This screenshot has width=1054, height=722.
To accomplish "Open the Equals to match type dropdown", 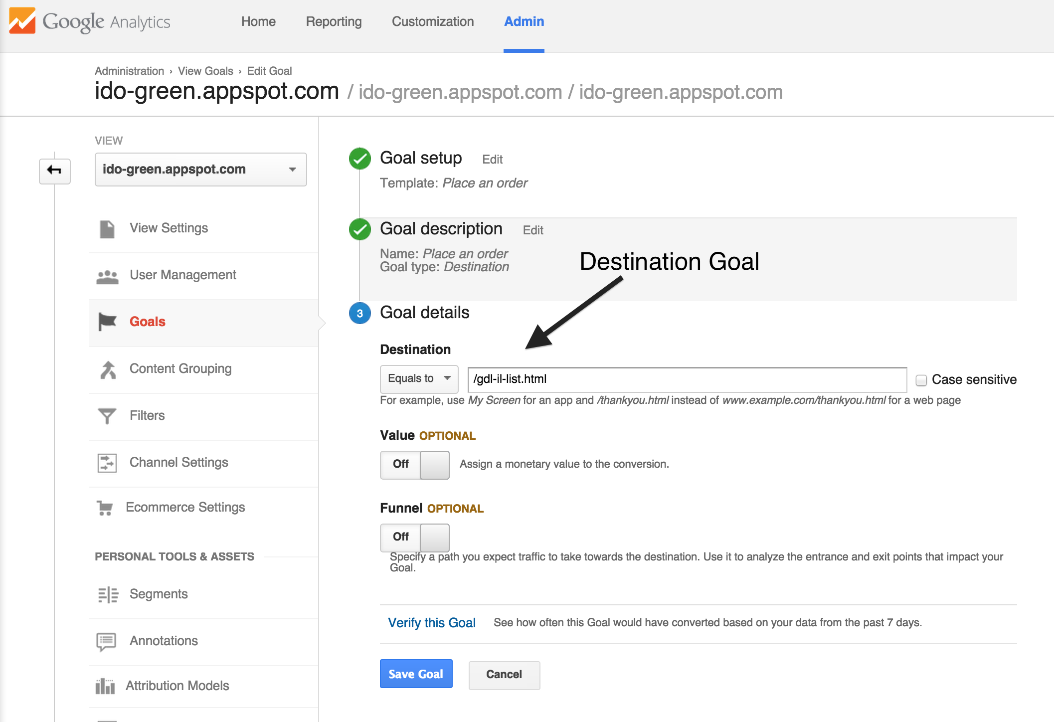I will point(419,379).
